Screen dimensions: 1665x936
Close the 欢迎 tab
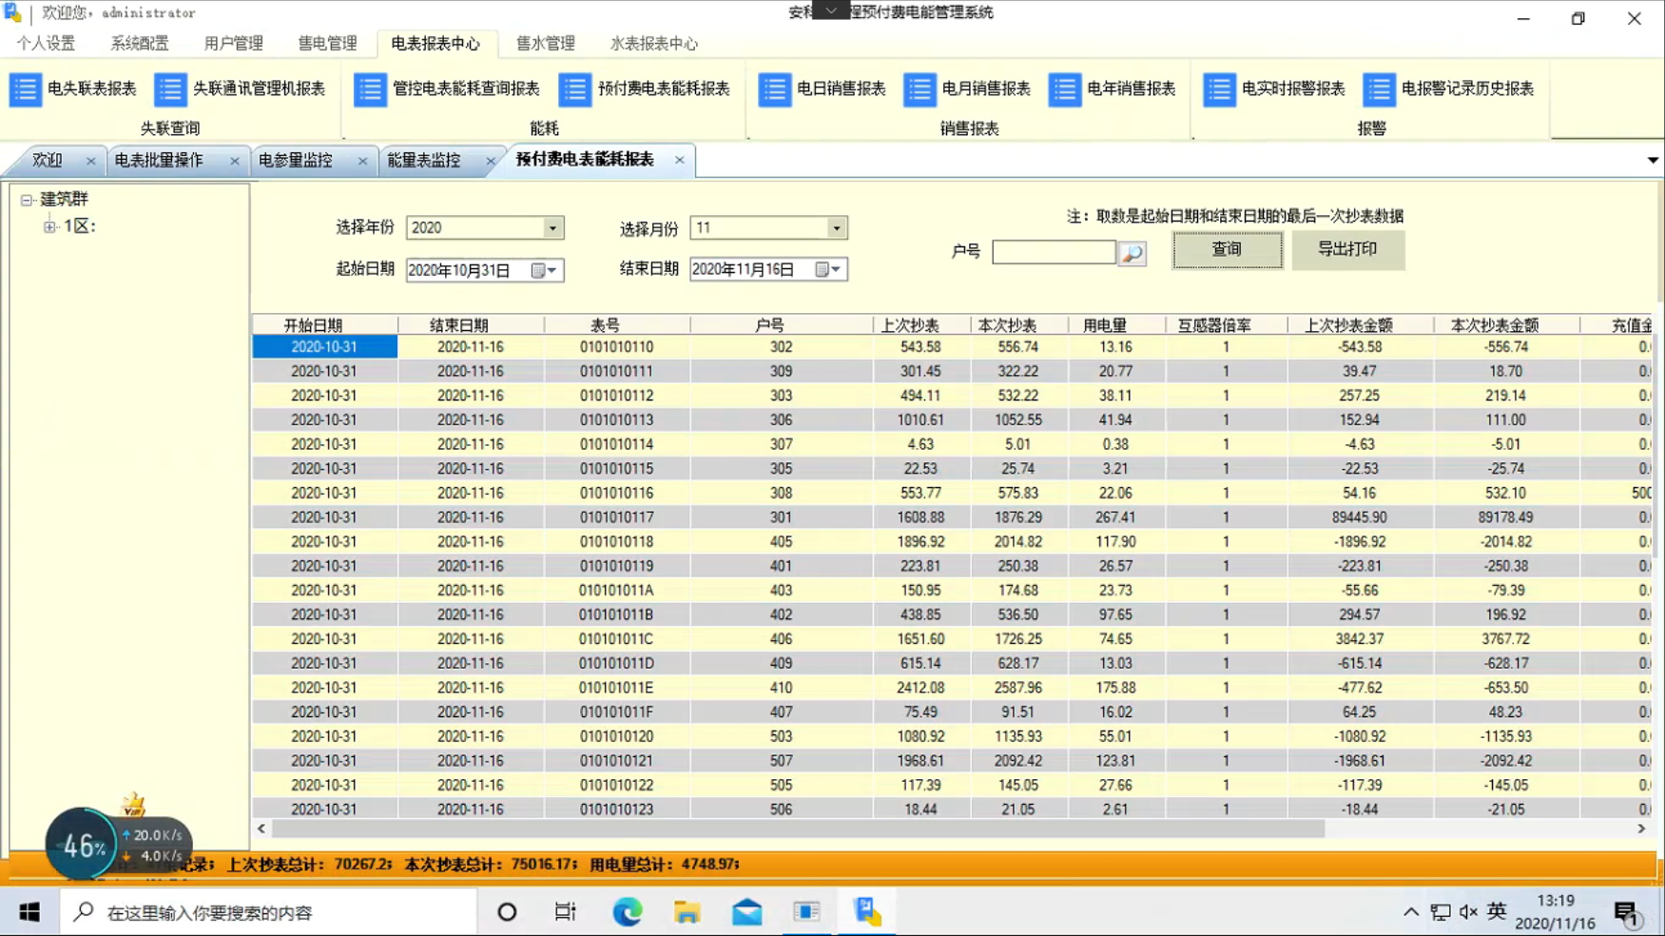(90, 161)
